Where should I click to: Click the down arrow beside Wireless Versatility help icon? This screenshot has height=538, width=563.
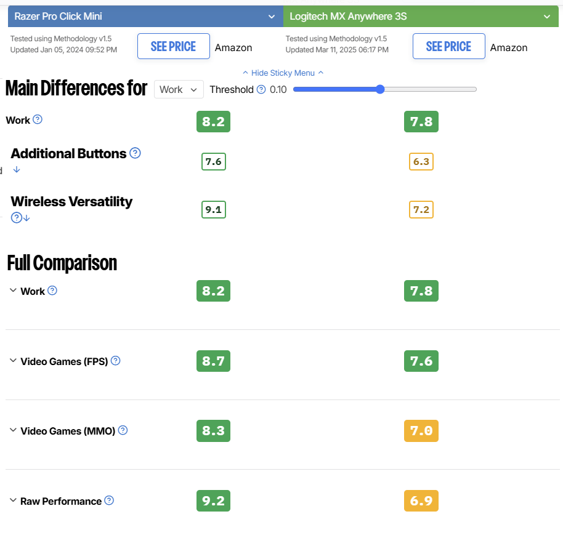[x=27, y=218]
